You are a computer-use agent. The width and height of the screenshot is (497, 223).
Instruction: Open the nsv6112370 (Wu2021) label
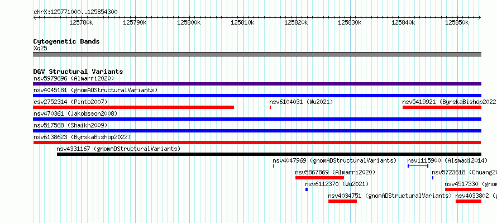(x=337, y=184)
